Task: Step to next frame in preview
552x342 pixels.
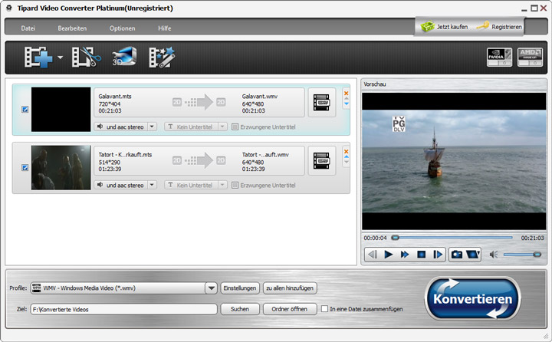Action: click(438, 254)
